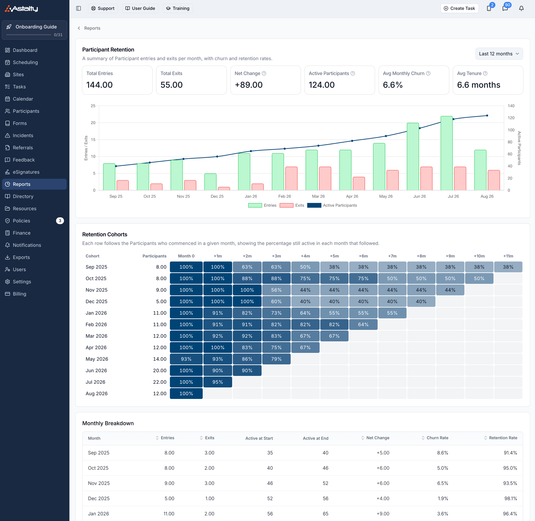Click the Jul 26 Entries bar
Screen dimensions: 535x521
click(447, 153)
